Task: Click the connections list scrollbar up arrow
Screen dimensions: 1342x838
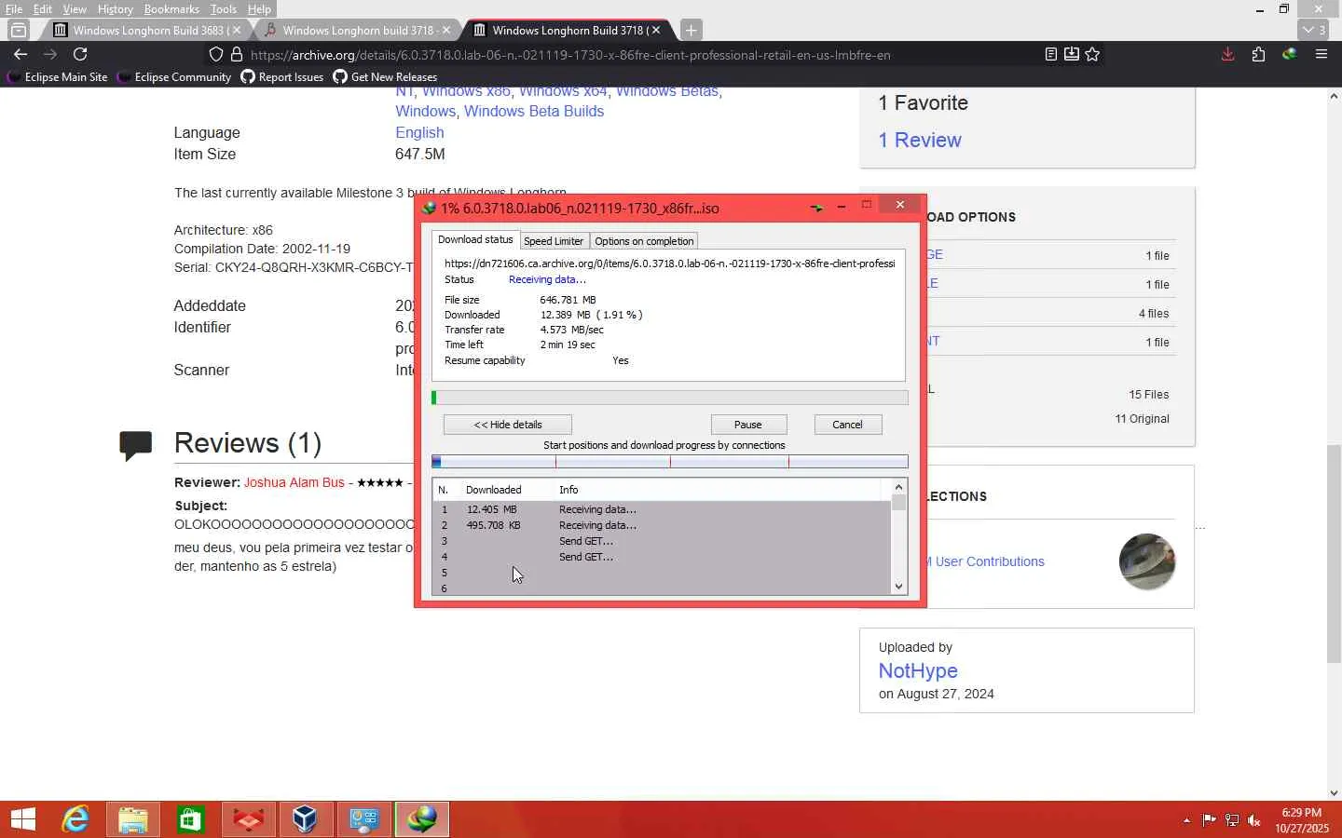Action: (x=899, y=487)
